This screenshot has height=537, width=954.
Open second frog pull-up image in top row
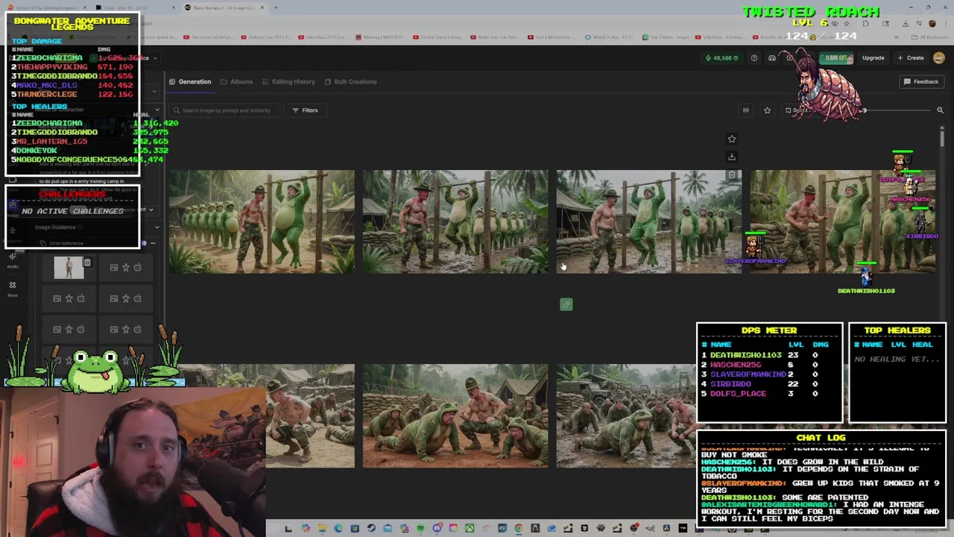[x=455, y=222]
